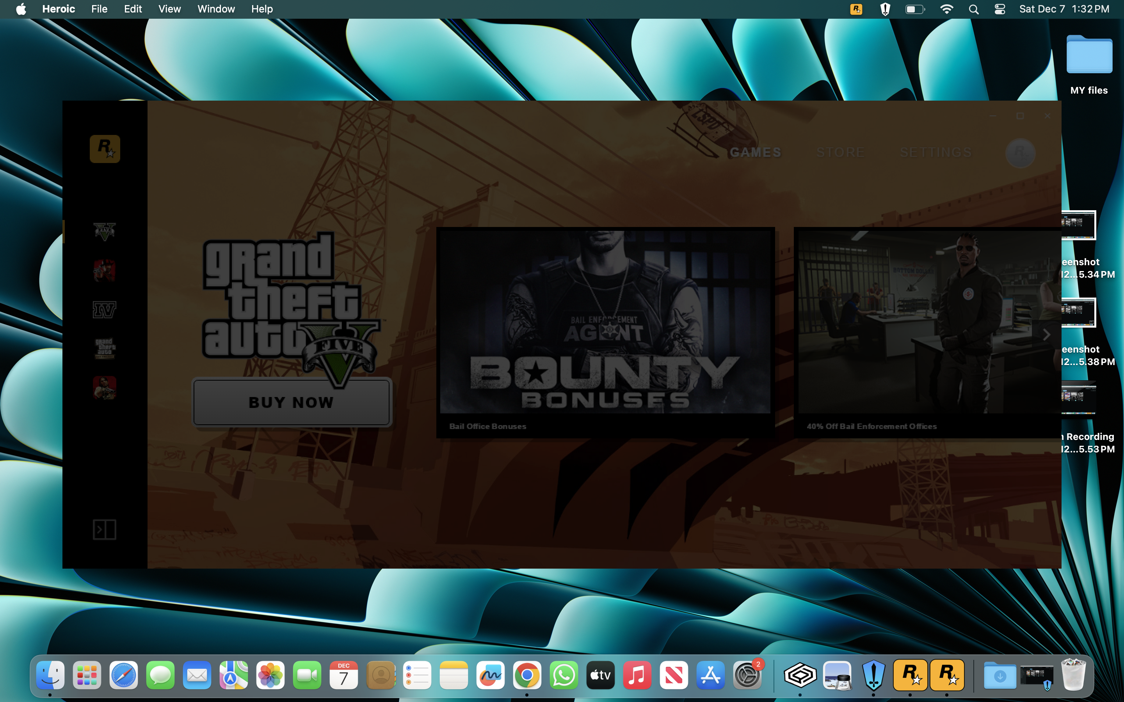Open the blue shield app in Dock
The height and width of the screenshot is (702, 1124).
pyautogui.click(x=874, y=675)
